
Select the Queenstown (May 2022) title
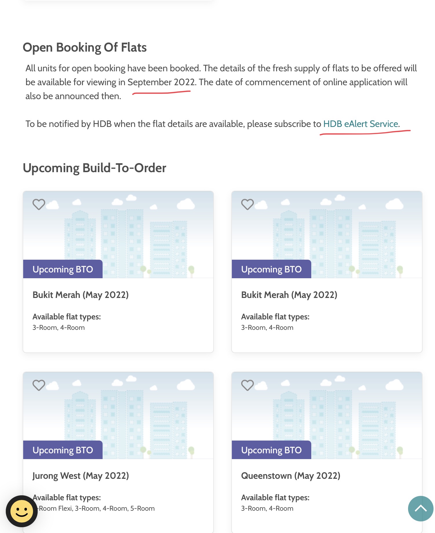[x=291, y=476]
